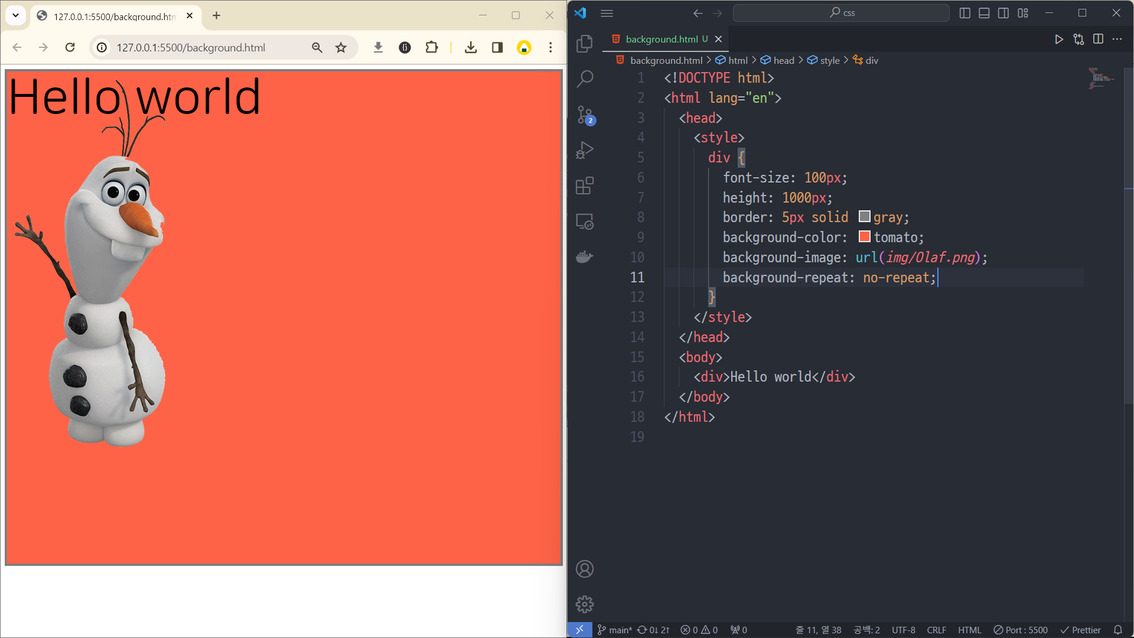Click the tomato color swatch in code
This screenshot has height=638, width=1134.
pyautogui.click(x=864, y=237)
